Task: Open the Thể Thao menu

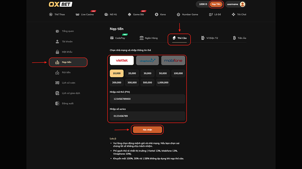Action: (57, 14)
